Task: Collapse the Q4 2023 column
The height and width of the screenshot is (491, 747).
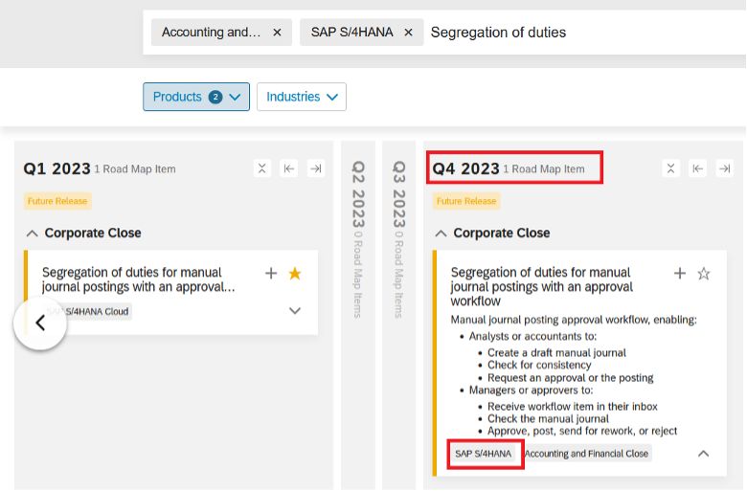Action: (670, 168)
